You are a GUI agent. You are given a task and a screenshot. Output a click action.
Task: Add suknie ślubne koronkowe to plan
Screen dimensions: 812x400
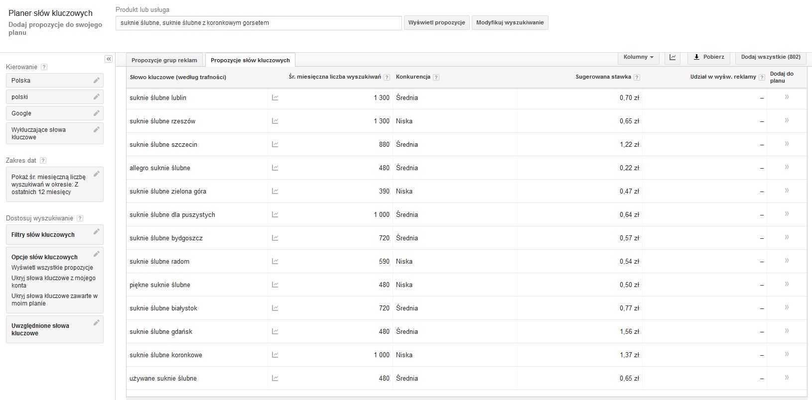pyautogui.click(x=787, y=354)
